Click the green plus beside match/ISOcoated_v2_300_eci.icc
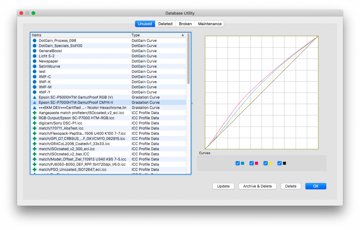The width and height of the screenshot is (360, 230). [34, 149]
